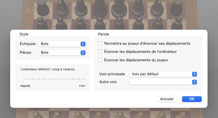218x118 pixels.
Task: Click the Parole section heading
Action: [104, 34]
